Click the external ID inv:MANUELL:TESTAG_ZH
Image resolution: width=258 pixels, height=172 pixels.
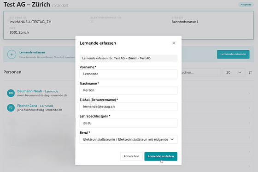tap(30, 22)
